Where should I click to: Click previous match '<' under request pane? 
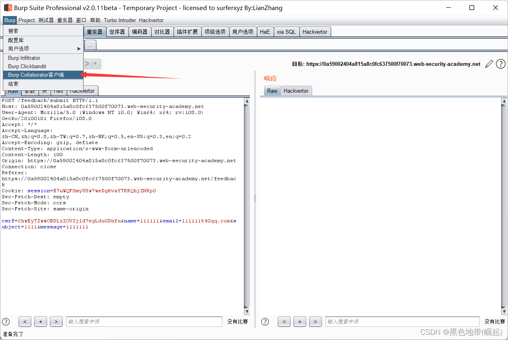tap(25, 322)
